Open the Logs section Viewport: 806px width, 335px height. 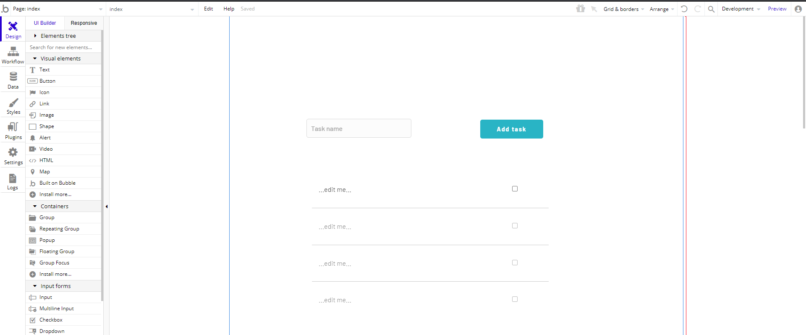[x=13, y=181]
